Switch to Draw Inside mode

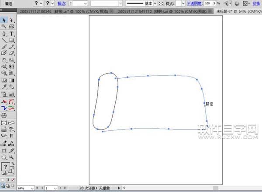13,185
